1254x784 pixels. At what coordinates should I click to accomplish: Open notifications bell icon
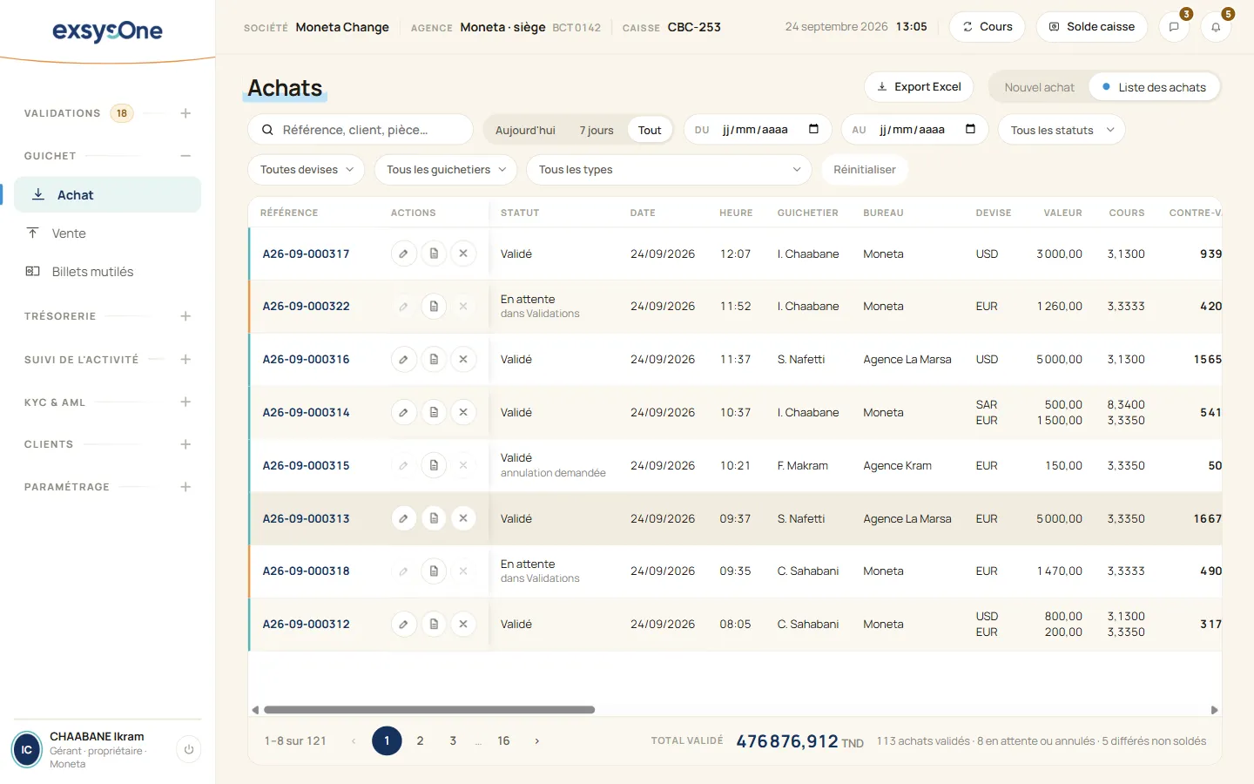pyautogui.click(x=1216, y=27)
